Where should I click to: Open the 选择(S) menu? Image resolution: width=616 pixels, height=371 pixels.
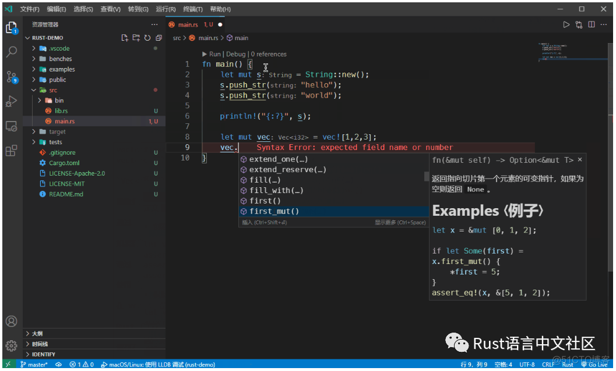click(x=83, y=9)
